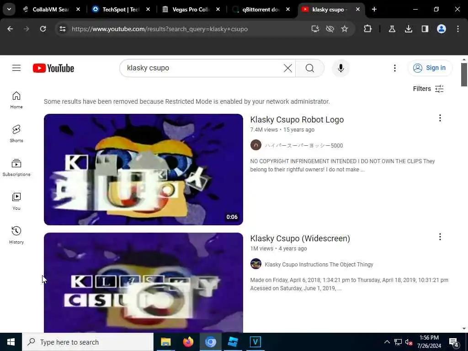The width and height of the screenshot is (468, 351).
Task: Open Klasky Csupo Instructions channel avatar
Action: 256,264
